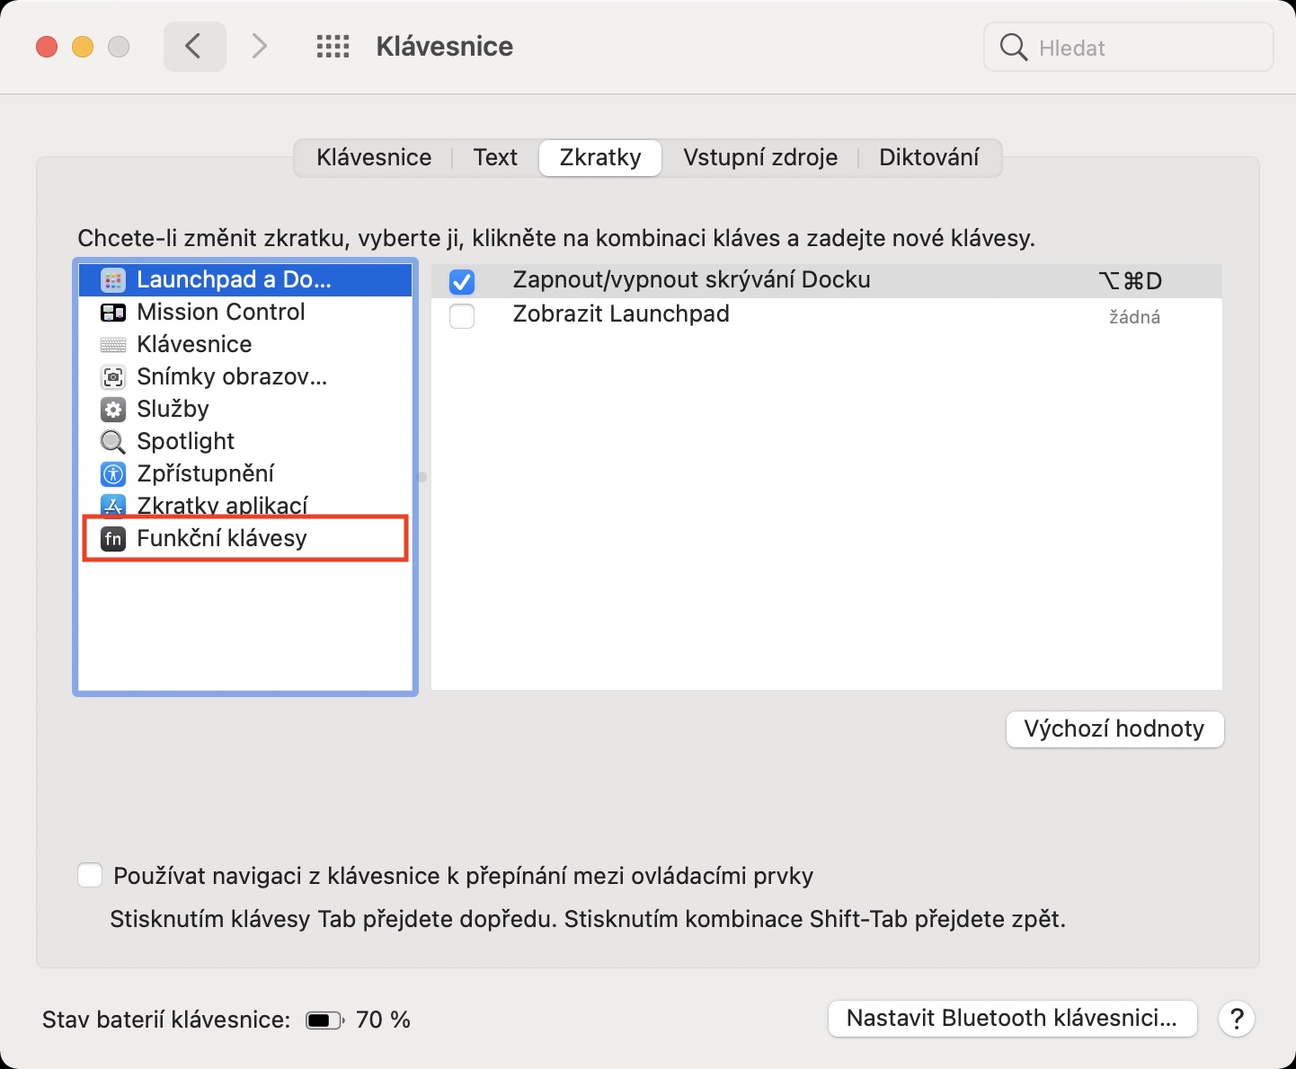
Task: Click the Služby gear icon
Action: coord(112,410)
